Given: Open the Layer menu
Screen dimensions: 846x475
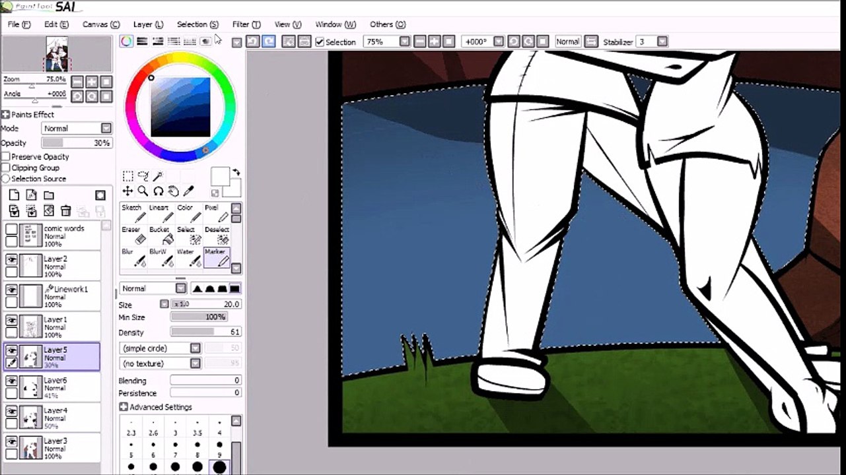Looking at the screenshot, I should (148, 24).
